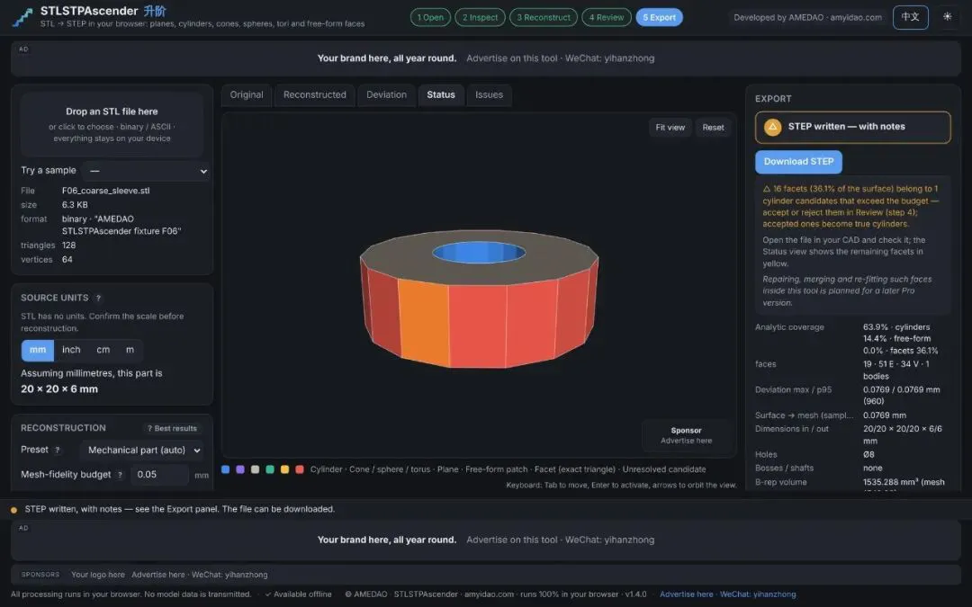Show help for Mesh-fidelity budget
Screen dimensions: 972x607
click(x=120, y=475)
